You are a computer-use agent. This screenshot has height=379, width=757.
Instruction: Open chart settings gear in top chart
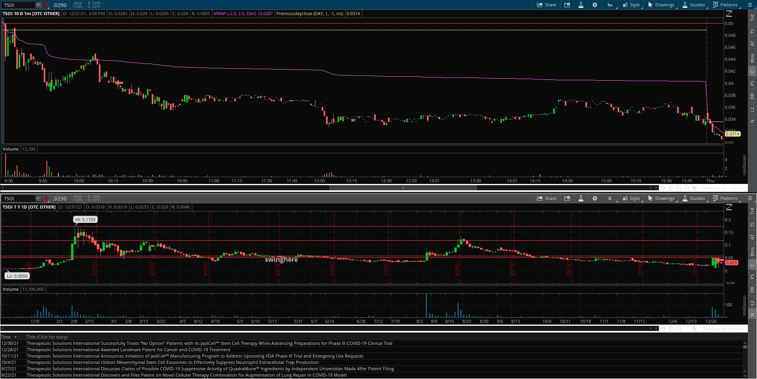595,5
